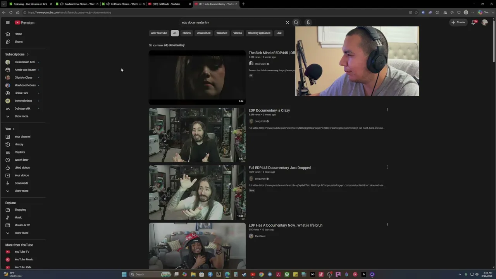496x279 pixels.
Task: Switch to (131) CellifMade YouTube tab
Action: (x=170, y=4)
